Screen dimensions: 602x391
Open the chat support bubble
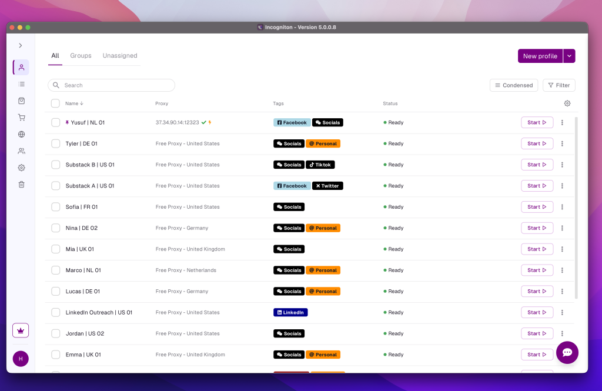[x=567, y=353]
